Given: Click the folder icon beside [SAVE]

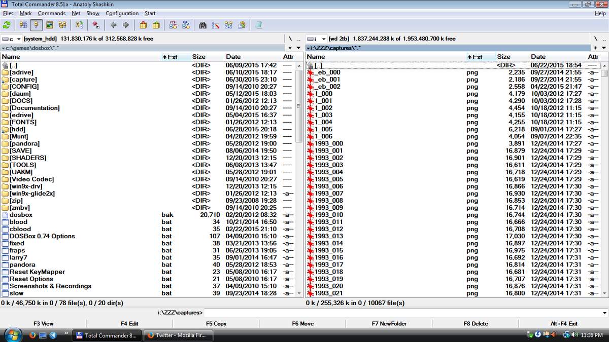Looking at the screenshot, I should pyautogui.click(x=6, y=151).
